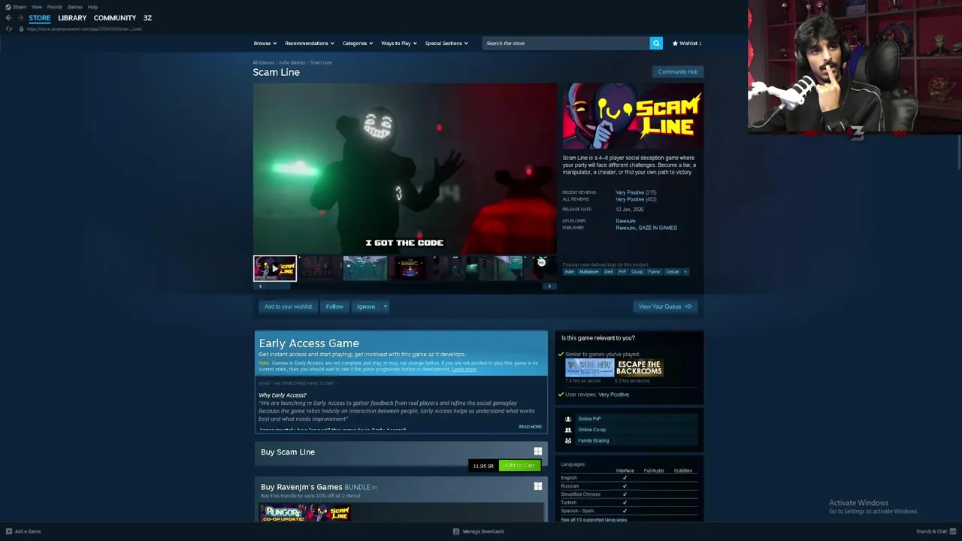Switch to the COMMUNITY tab
962x541 pixels.
[115, 18]
